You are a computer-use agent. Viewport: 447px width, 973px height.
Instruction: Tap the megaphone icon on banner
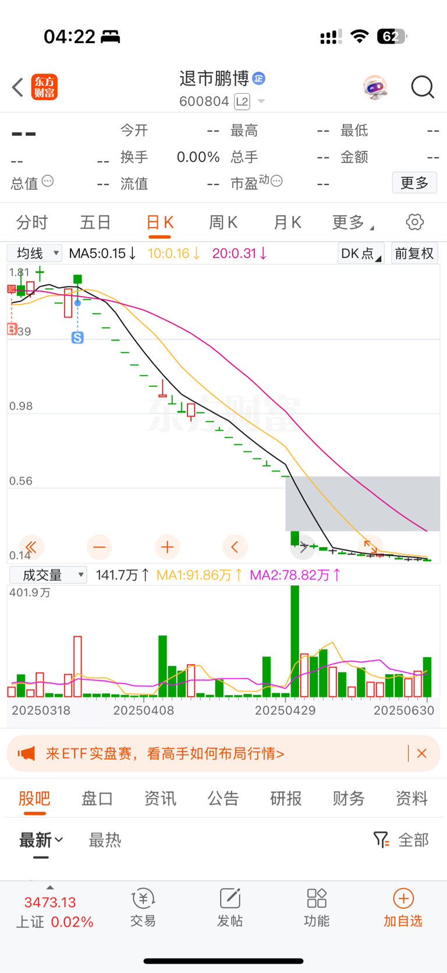point(26,753)
